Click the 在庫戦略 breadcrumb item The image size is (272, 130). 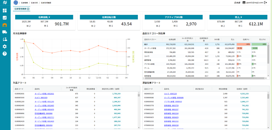[x=25, y=2]
